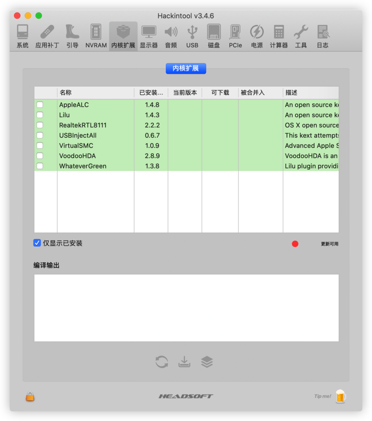Click the RealtekRTL8111 version 2.2.2

pos(152,125)
